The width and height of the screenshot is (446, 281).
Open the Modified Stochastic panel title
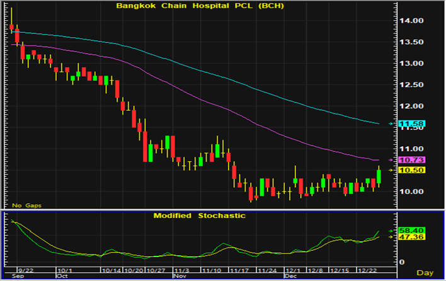pos(200,215)
